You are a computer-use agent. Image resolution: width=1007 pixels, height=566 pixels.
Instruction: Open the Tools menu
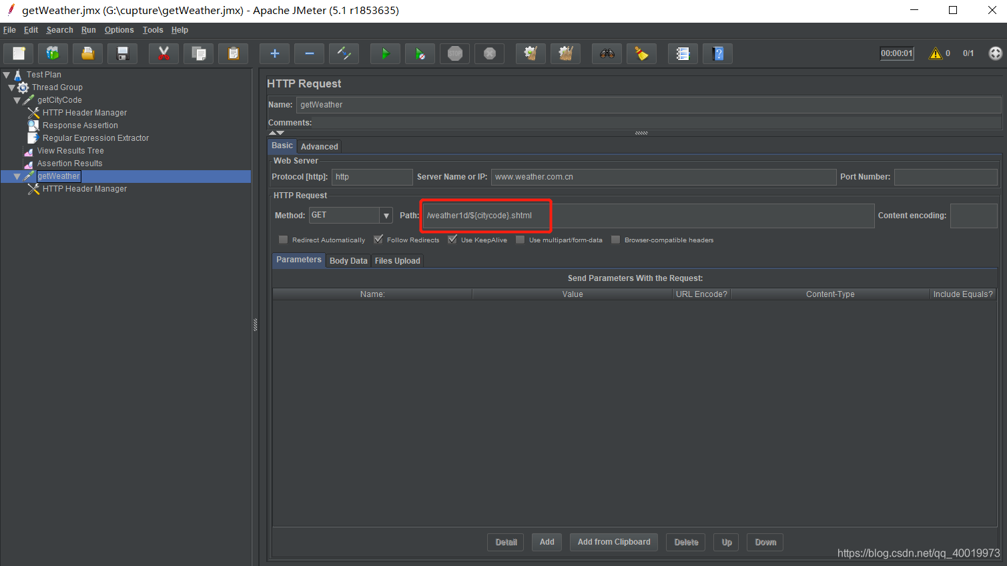click(153, 30)
